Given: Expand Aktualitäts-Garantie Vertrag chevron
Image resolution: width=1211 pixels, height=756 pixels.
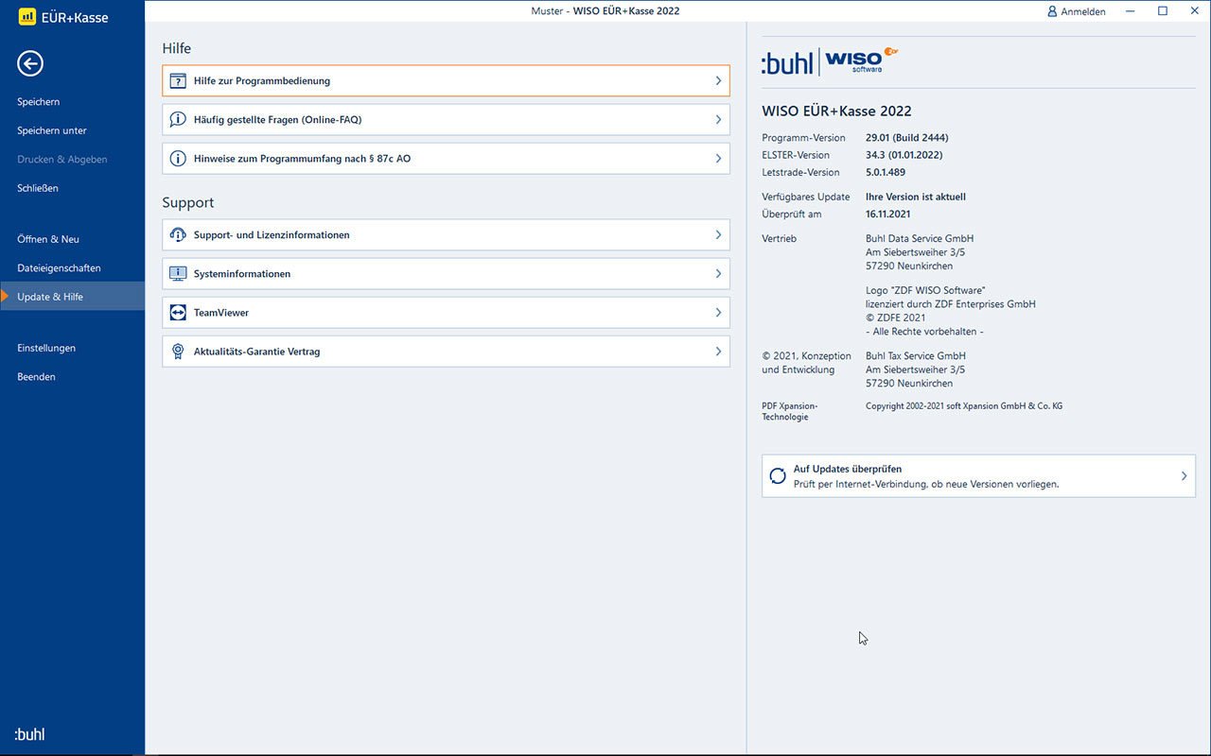Looking at the screenshot, I should pos(719,352).
